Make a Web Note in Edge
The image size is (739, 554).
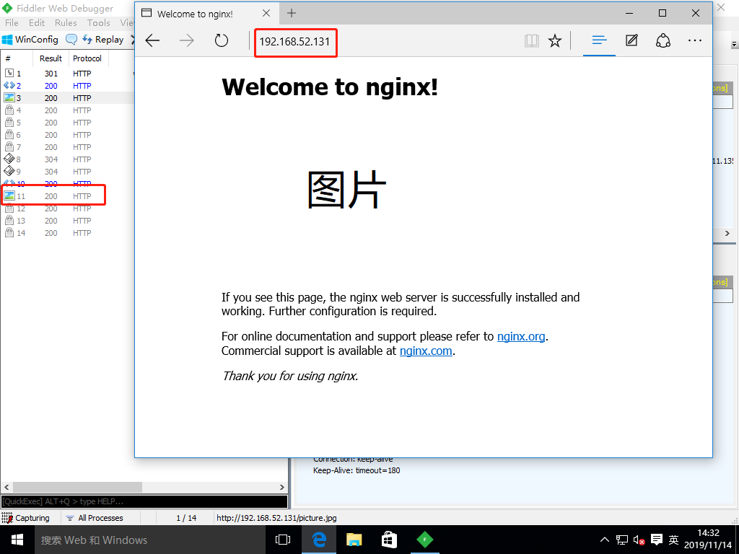coord(631,40)
